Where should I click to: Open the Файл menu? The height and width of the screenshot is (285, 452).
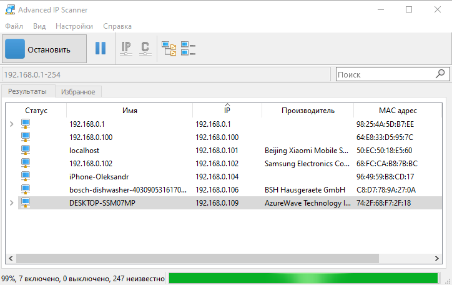click(14, 26)
